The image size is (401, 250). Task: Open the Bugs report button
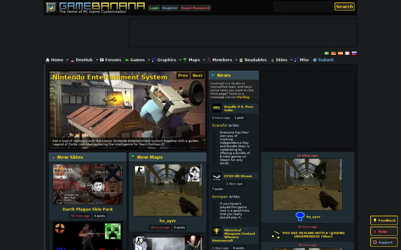pyautogui.click(x=384, y=231)
